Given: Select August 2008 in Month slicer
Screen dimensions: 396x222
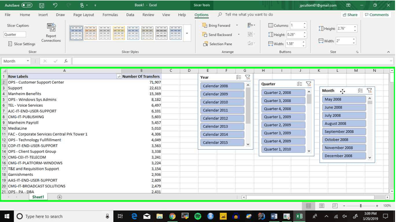Looking at the screenshot, I should click(344, 124).
